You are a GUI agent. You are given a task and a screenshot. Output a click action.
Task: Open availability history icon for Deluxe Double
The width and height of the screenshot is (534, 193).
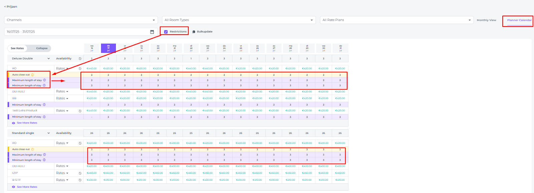click(80, 59)
